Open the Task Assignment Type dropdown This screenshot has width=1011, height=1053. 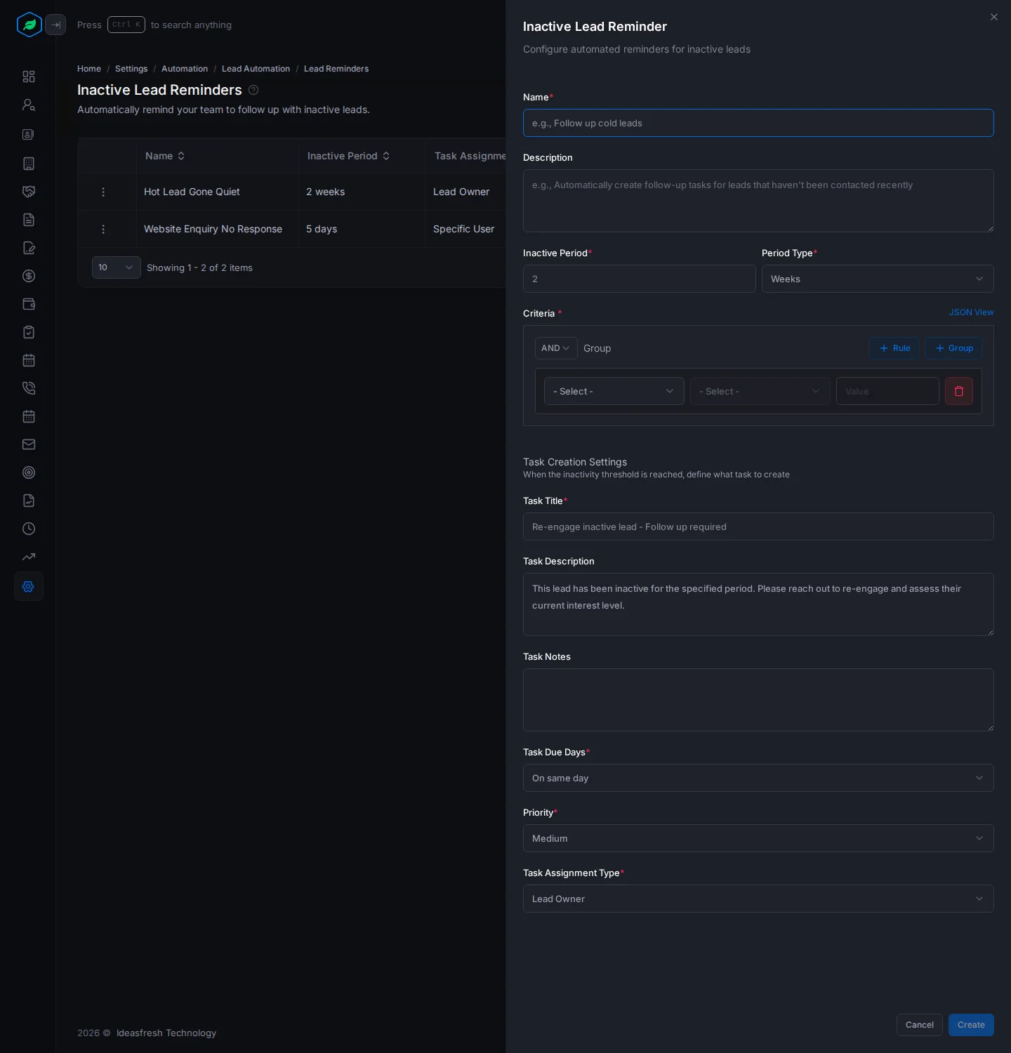[x=758, y=899]
